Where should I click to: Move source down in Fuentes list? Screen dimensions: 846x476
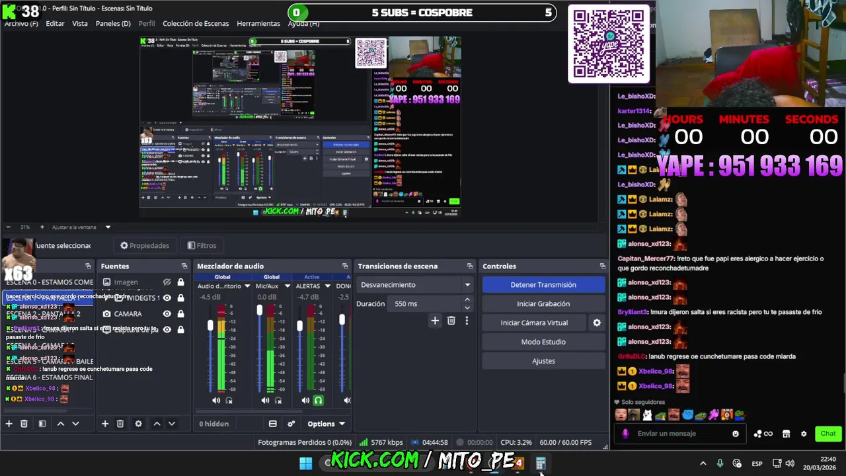click(x=172, y=424)
